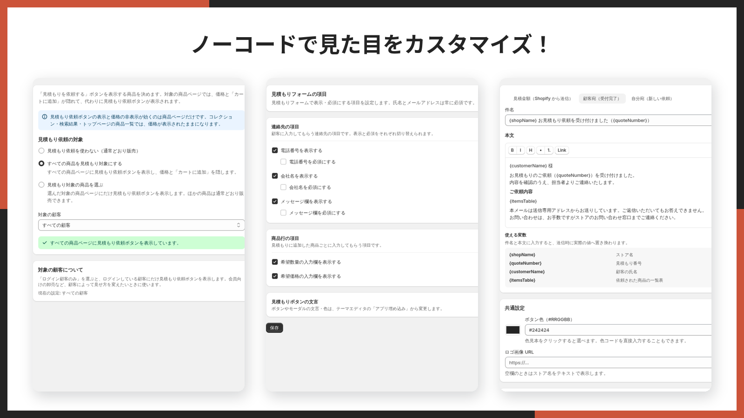This screenshot has width=744, height=418.
Task: Click the 保存 save button
Action: (274, 328)
